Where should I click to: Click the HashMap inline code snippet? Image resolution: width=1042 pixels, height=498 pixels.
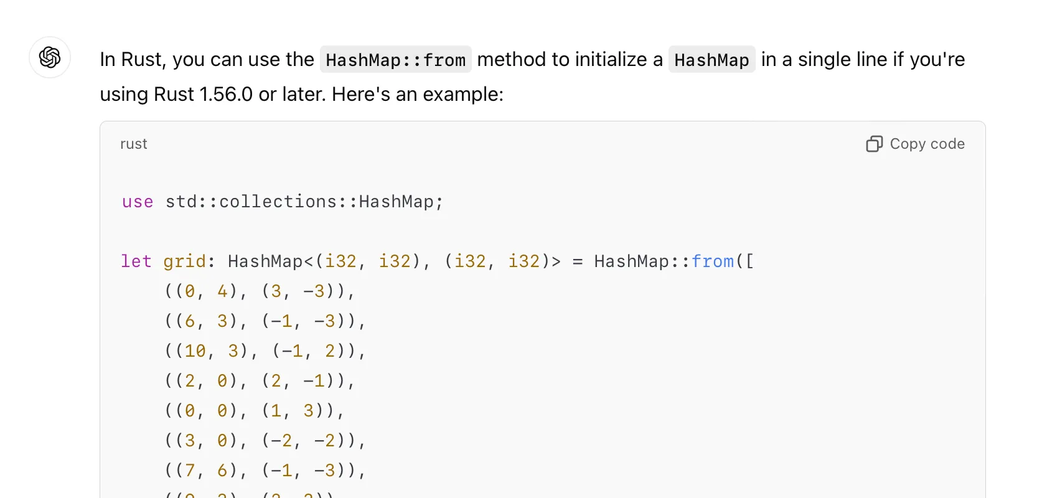(711, 60)
